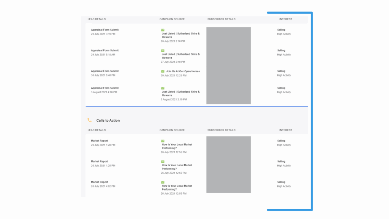Click the Subscriber Details header under Calls to Action
Screen dimensions: 389x219
click(221, 130)
